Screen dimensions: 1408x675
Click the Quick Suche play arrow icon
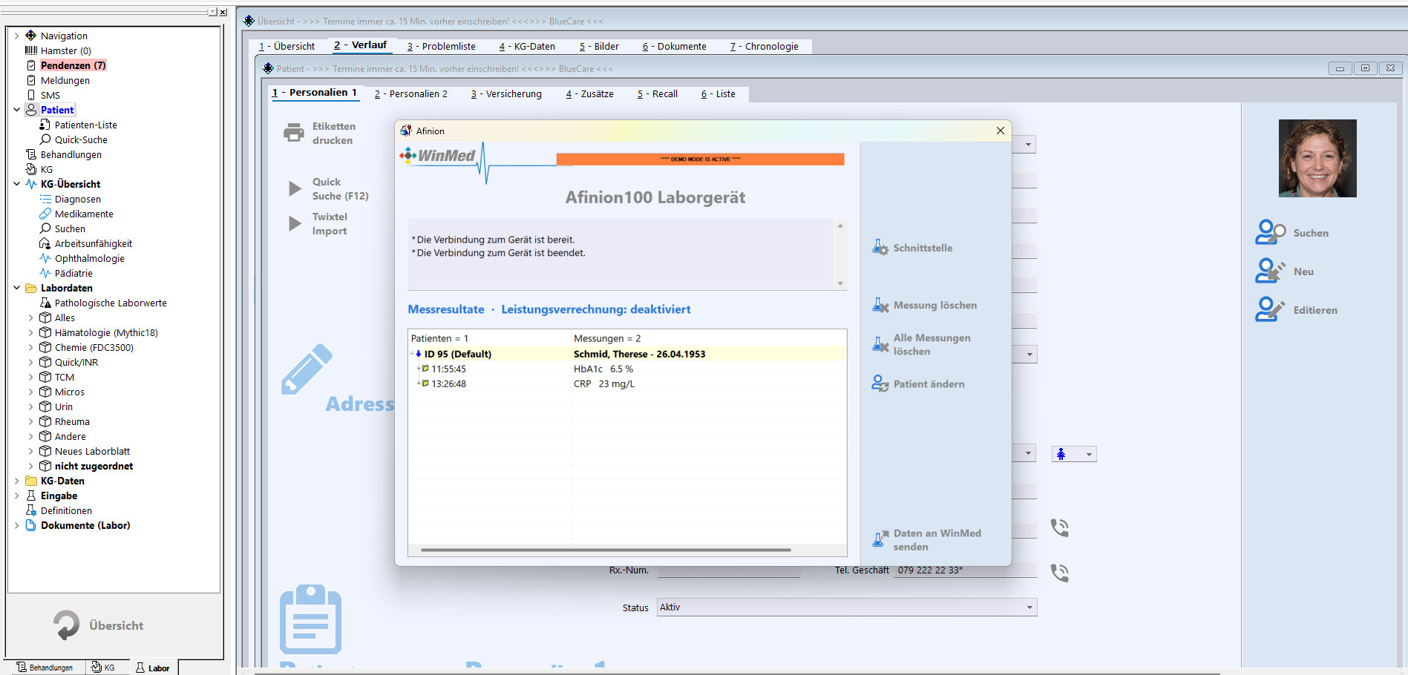point(295,188)
